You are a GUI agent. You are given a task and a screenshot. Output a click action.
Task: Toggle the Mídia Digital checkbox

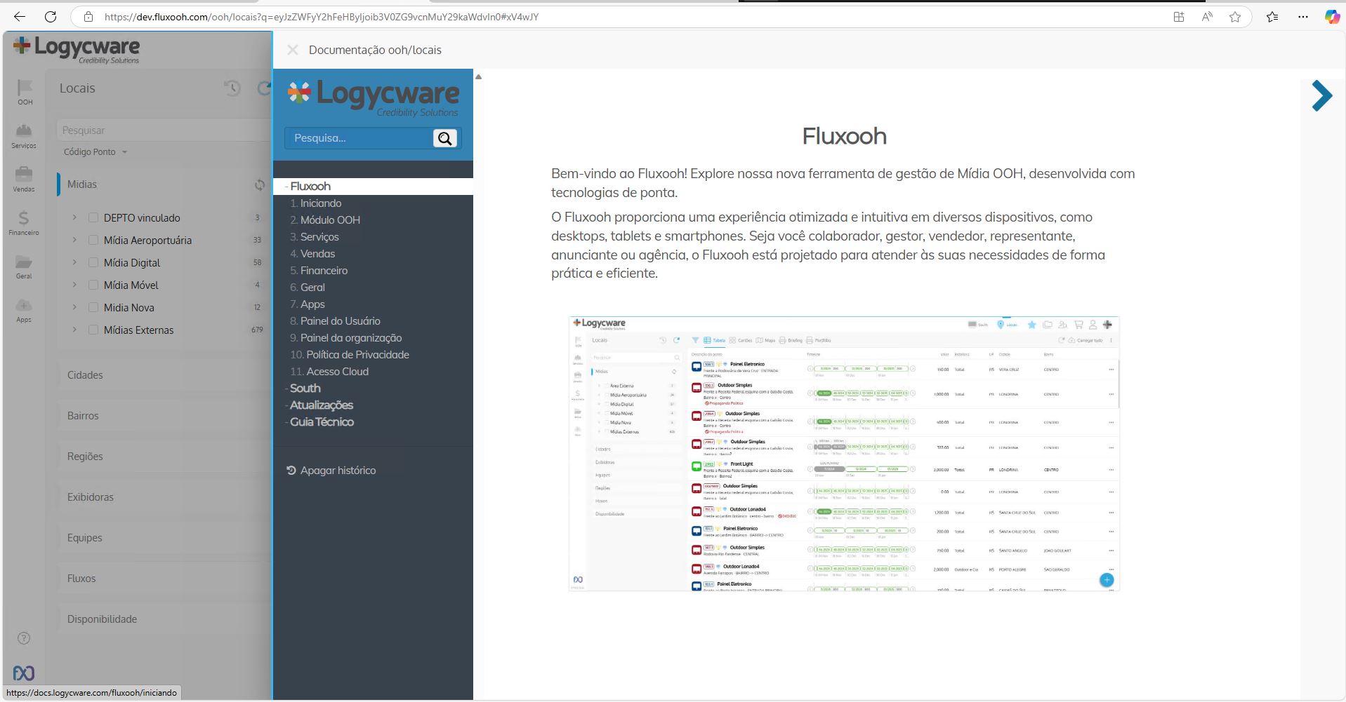[93, 263]
